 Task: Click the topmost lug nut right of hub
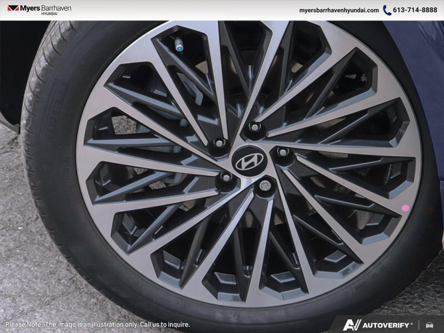point(255,127)
